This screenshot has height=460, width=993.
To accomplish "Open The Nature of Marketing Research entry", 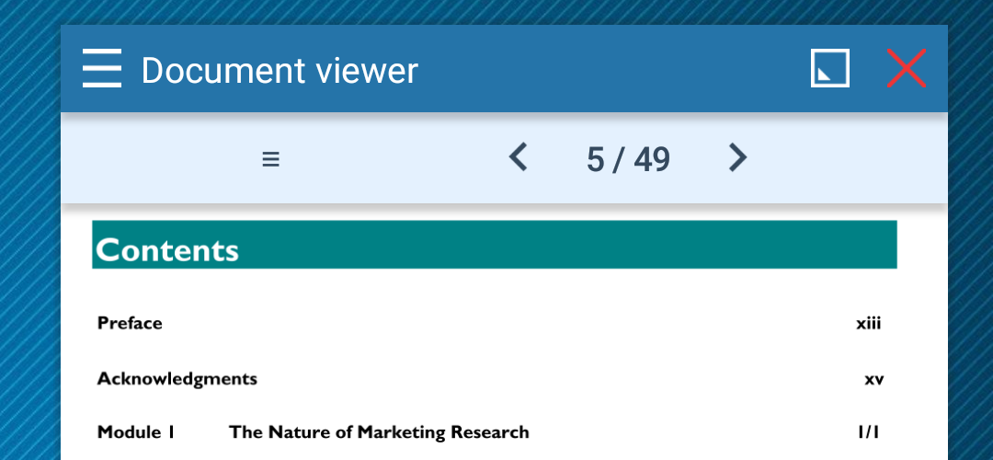I will tap(379, 432).
